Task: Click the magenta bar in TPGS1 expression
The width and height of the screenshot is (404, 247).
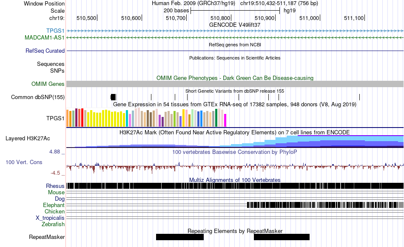Action: point(225,120)
